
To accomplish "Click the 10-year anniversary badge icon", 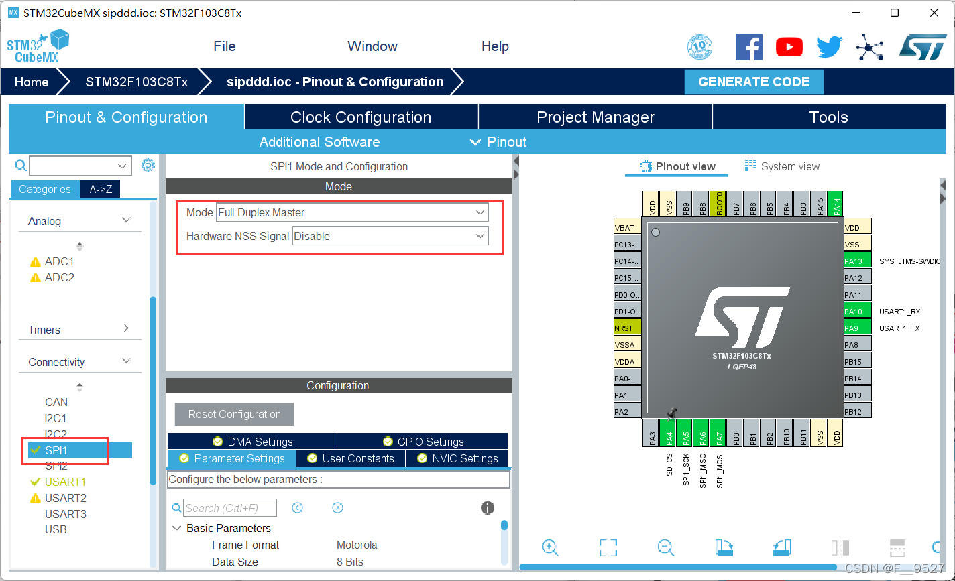I will coord(699,47).
